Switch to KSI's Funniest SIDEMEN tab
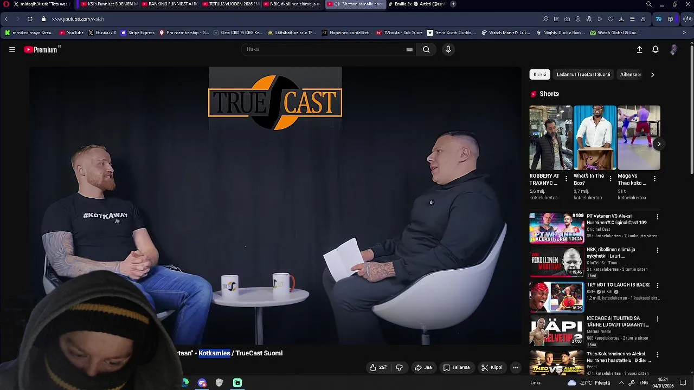The height and width of the screenshot is (390, 694). [x=108, y=4]
